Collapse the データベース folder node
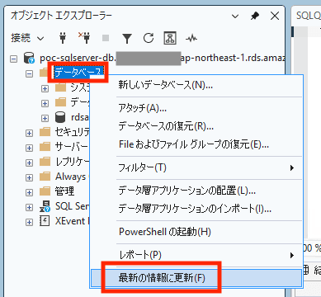 tap(29, 73)
